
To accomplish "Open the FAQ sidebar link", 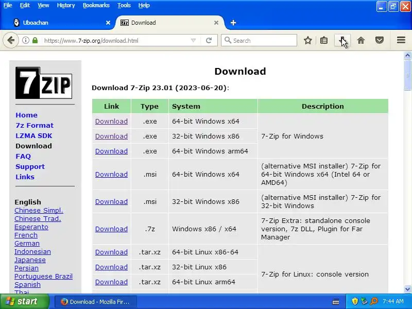I will (23, 157).
